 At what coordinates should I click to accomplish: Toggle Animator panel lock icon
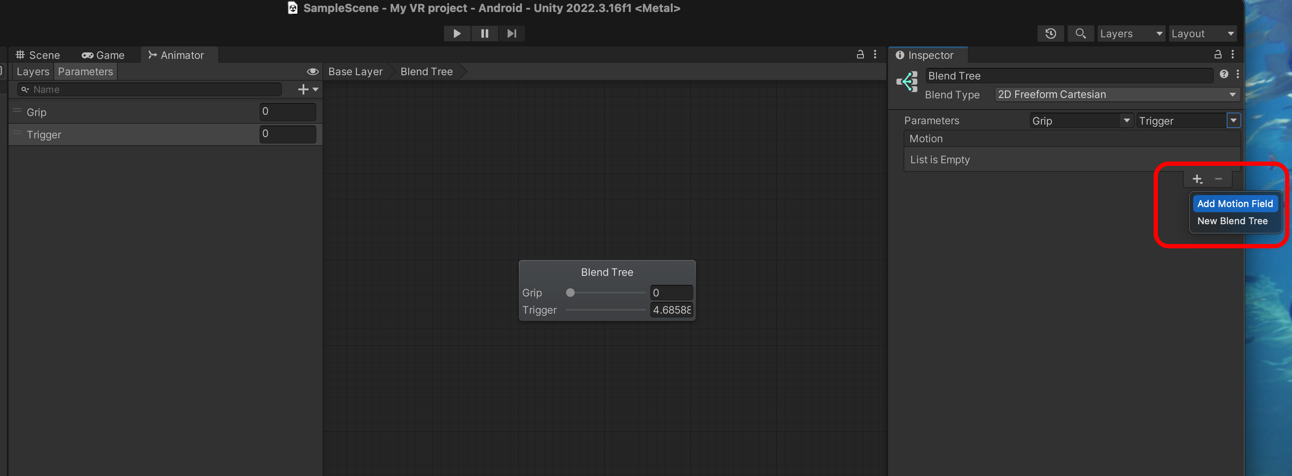860,55
